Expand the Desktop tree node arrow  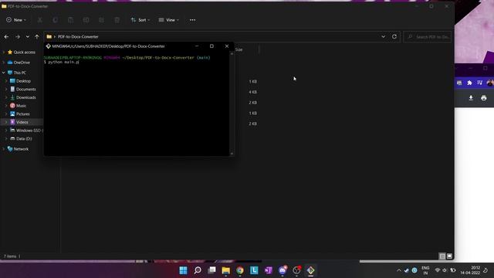tap(6, 81)
